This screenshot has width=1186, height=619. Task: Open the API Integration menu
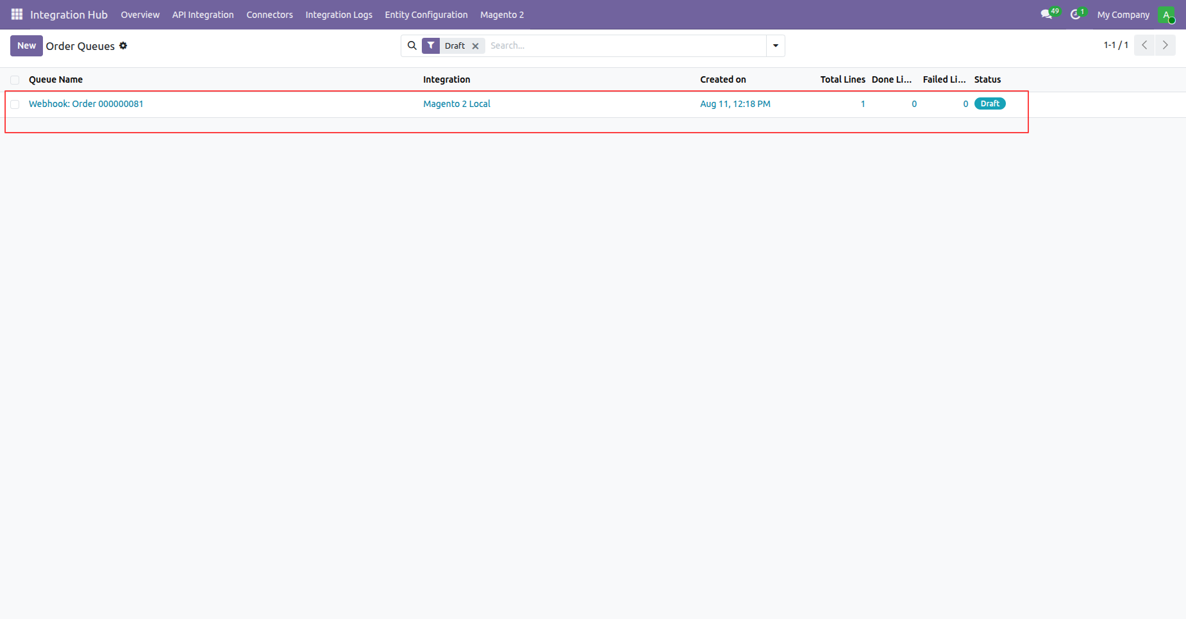click(x=203, y=15)
